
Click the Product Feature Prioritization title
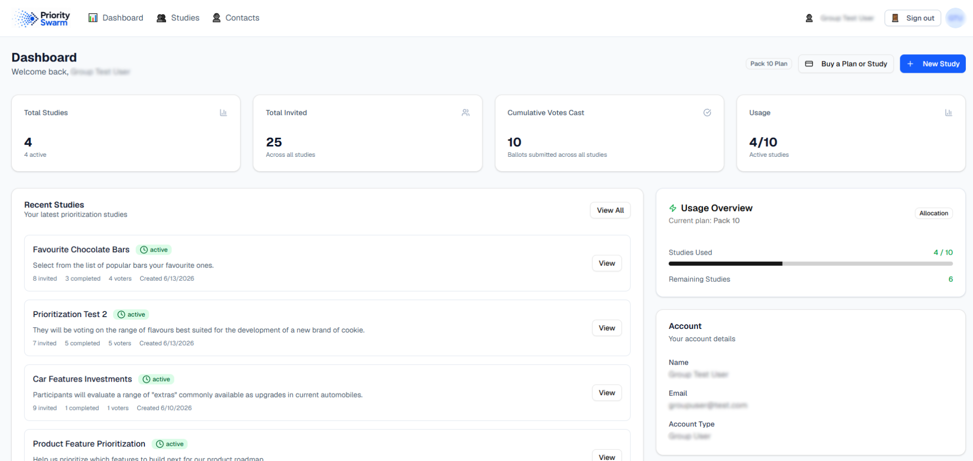[x=89, y=444]
